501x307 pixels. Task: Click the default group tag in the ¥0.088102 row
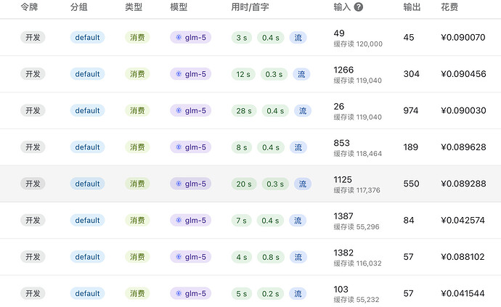point(87,257)
